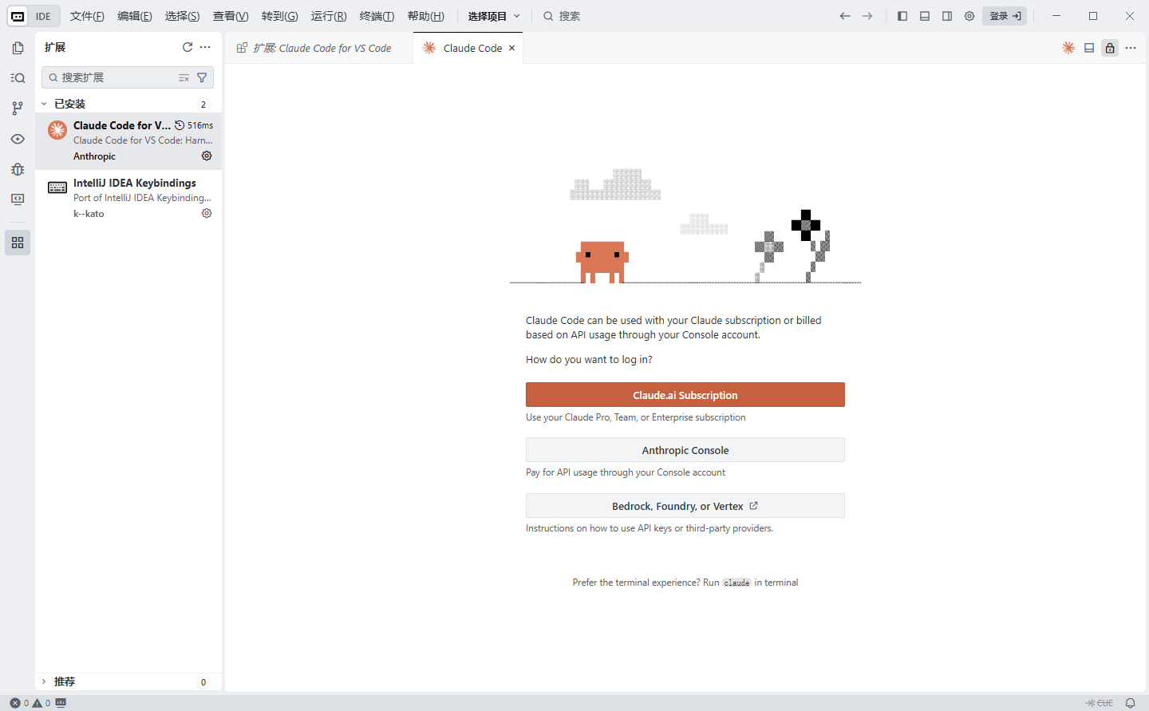Open the problems indicator with errors and warnings

pyautogui.click(x=30, y=703)
